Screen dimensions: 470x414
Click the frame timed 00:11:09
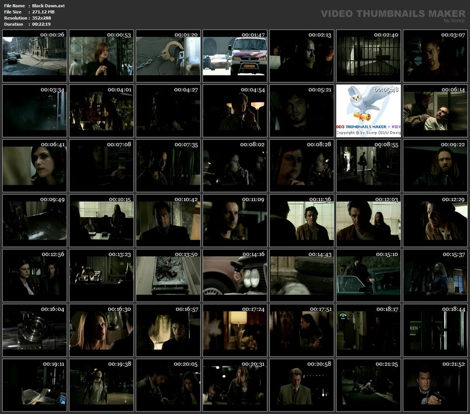point(235,220)
